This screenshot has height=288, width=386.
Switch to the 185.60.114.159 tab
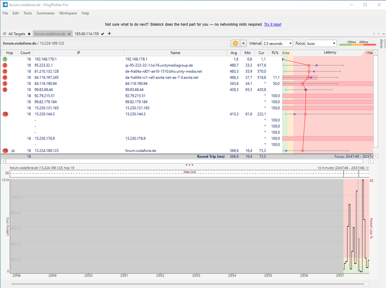87,34
